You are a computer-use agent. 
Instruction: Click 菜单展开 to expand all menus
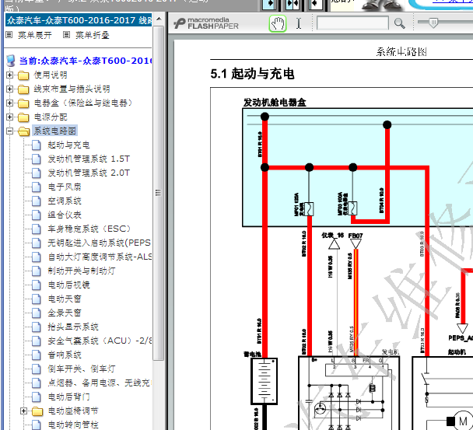pyautogui.click(x=35, y=35)
